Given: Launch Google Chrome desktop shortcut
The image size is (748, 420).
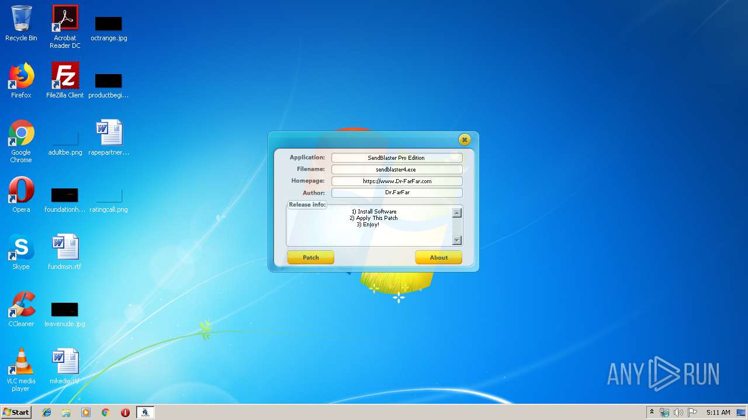Looking at the screenshot, I should click(21, 141).
